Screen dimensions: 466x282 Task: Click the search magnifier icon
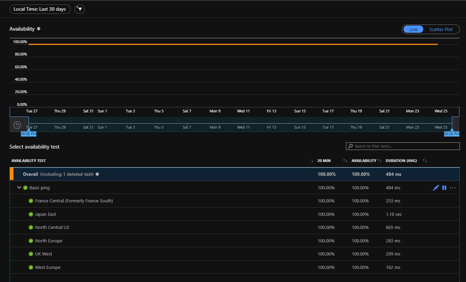(x=350, y=146)
